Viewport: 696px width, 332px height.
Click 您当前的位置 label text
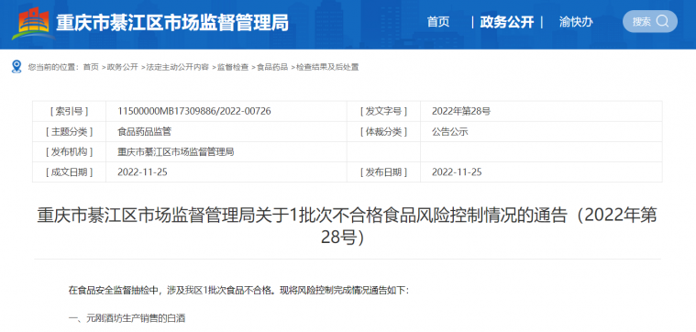tap(53, 67)
